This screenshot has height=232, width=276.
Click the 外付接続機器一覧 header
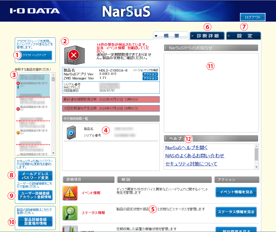click(x=111, y=118)
